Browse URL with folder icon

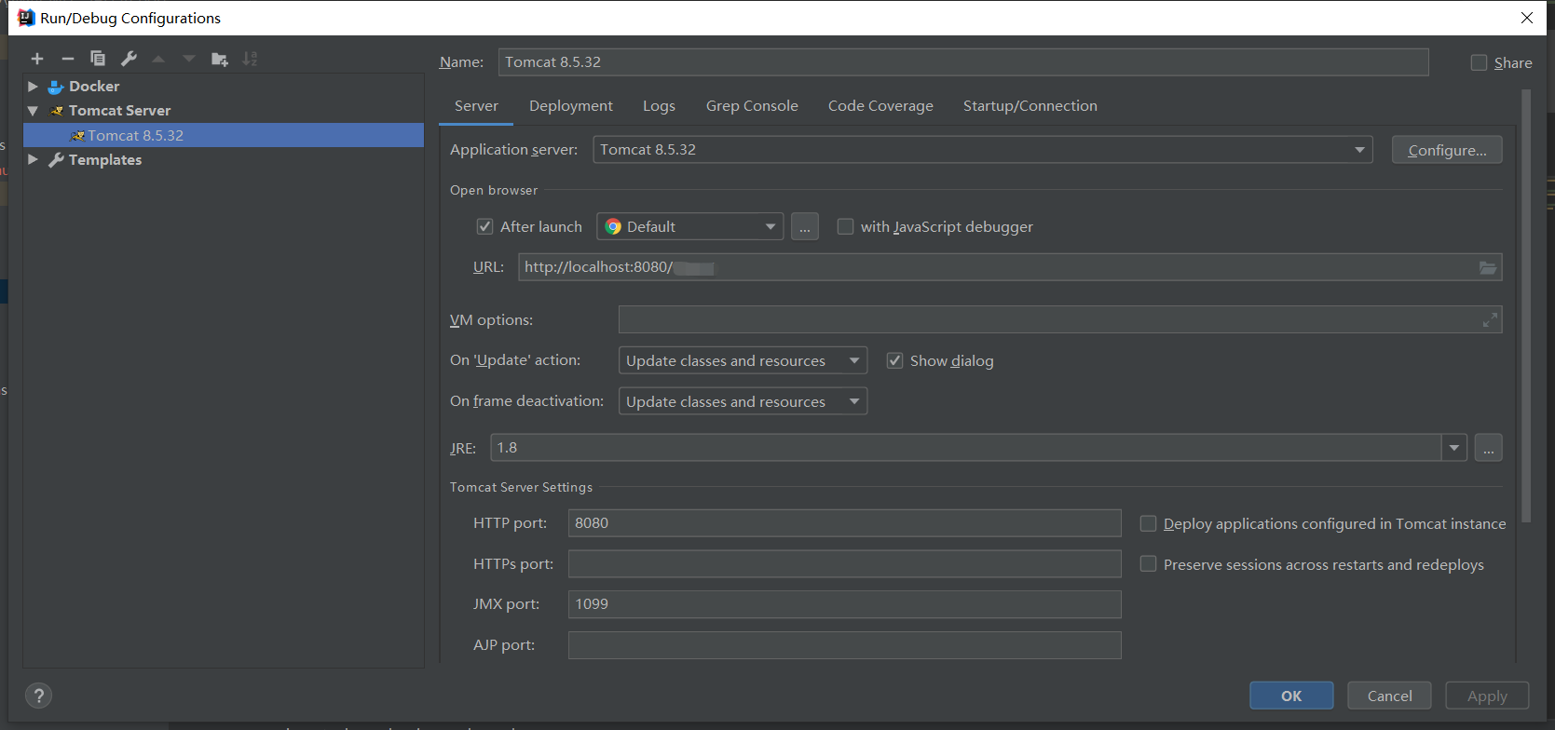click(1488, 267)
